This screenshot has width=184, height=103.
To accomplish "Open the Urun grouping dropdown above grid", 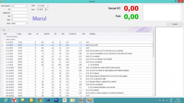I will pyautogui.click(x=5, y=30).
